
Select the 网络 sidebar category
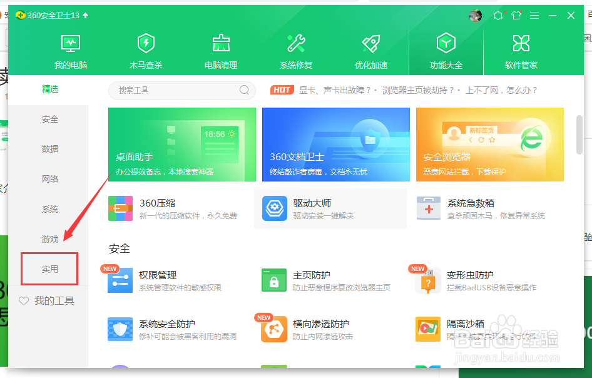(50, 179)
